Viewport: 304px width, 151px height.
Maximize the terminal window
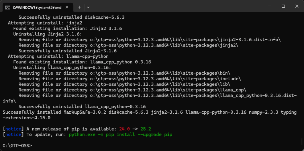point(283,7)
